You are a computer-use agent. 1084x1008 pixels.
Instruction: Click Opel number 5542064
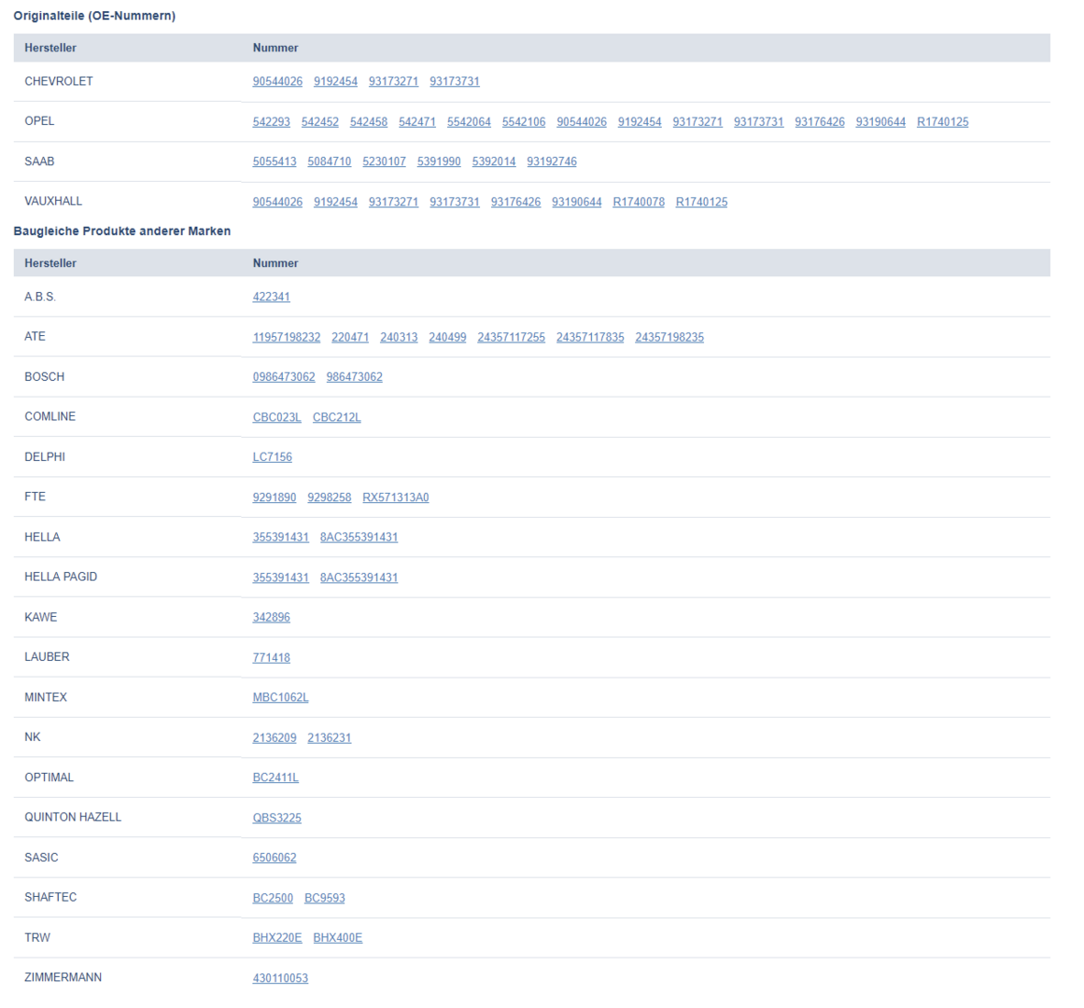(x=469, y=121)
